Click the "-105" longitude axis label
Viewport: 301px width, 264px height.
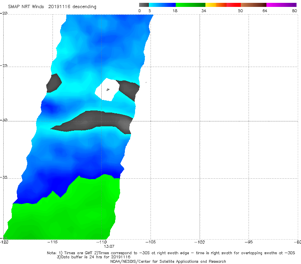point(150,242)
